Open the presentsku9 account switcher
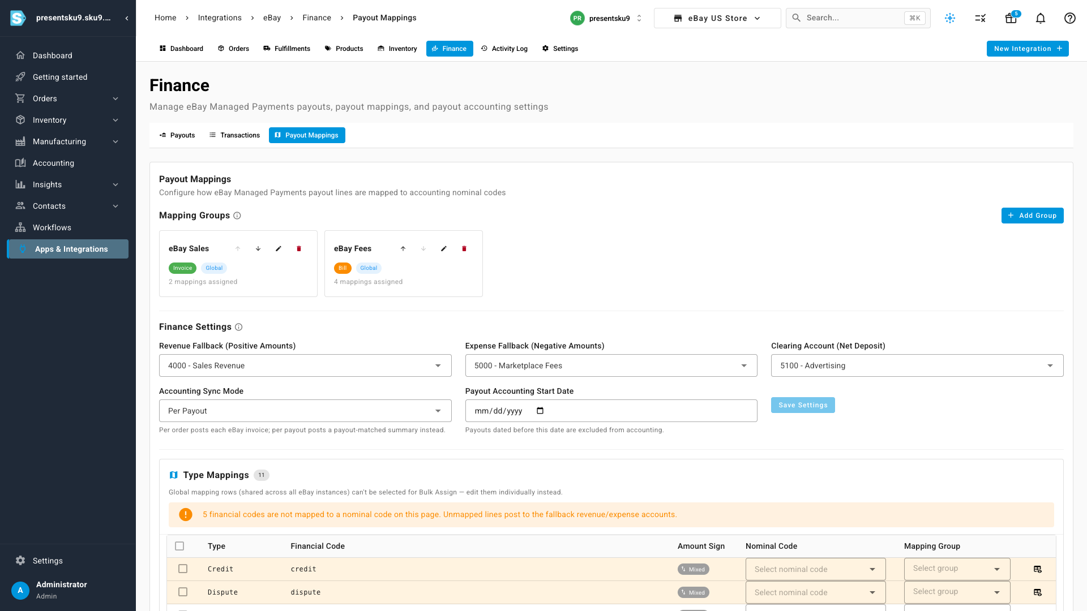The image size is (1087, 611). [x=606, y=18]
